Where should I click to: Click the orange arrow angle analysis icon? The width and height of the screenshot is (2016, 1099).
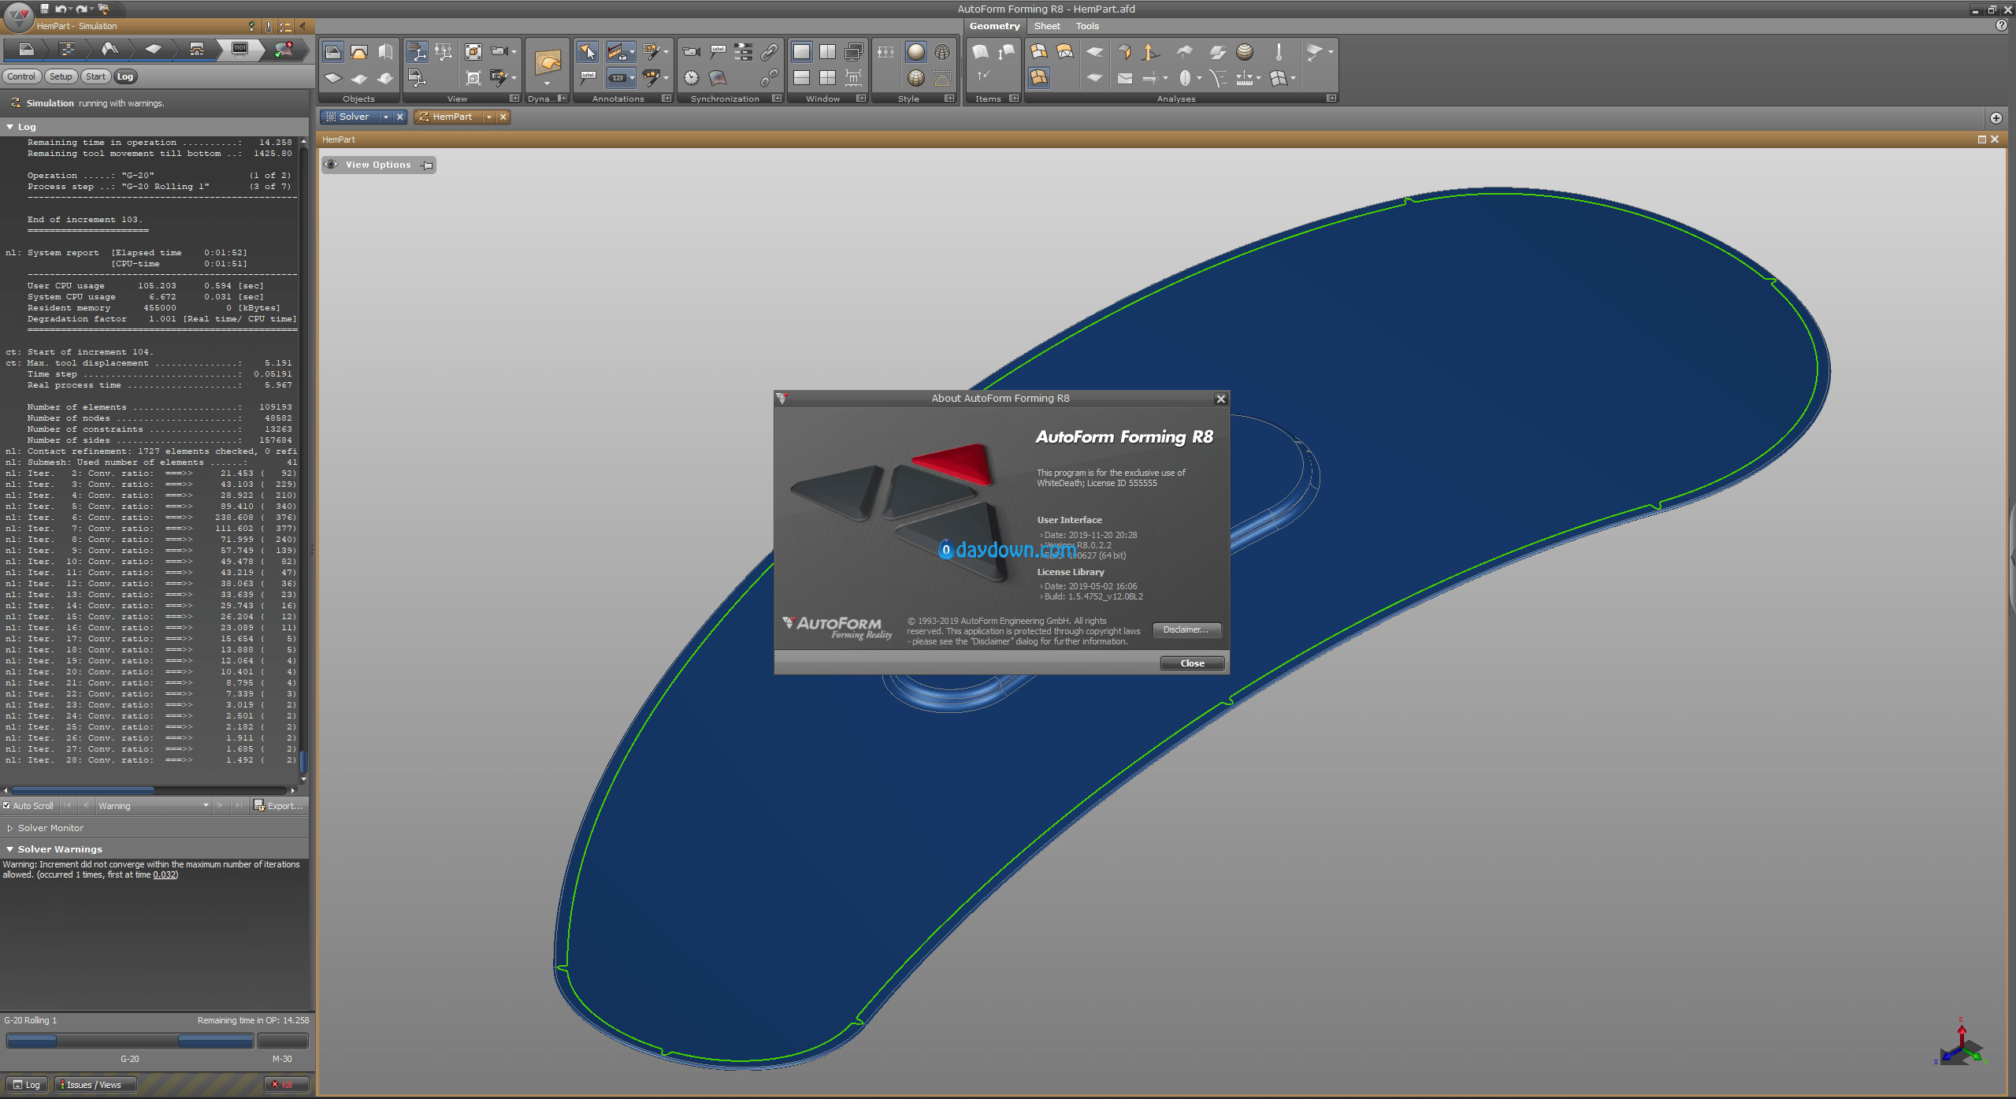click(x=1150, y=52)
